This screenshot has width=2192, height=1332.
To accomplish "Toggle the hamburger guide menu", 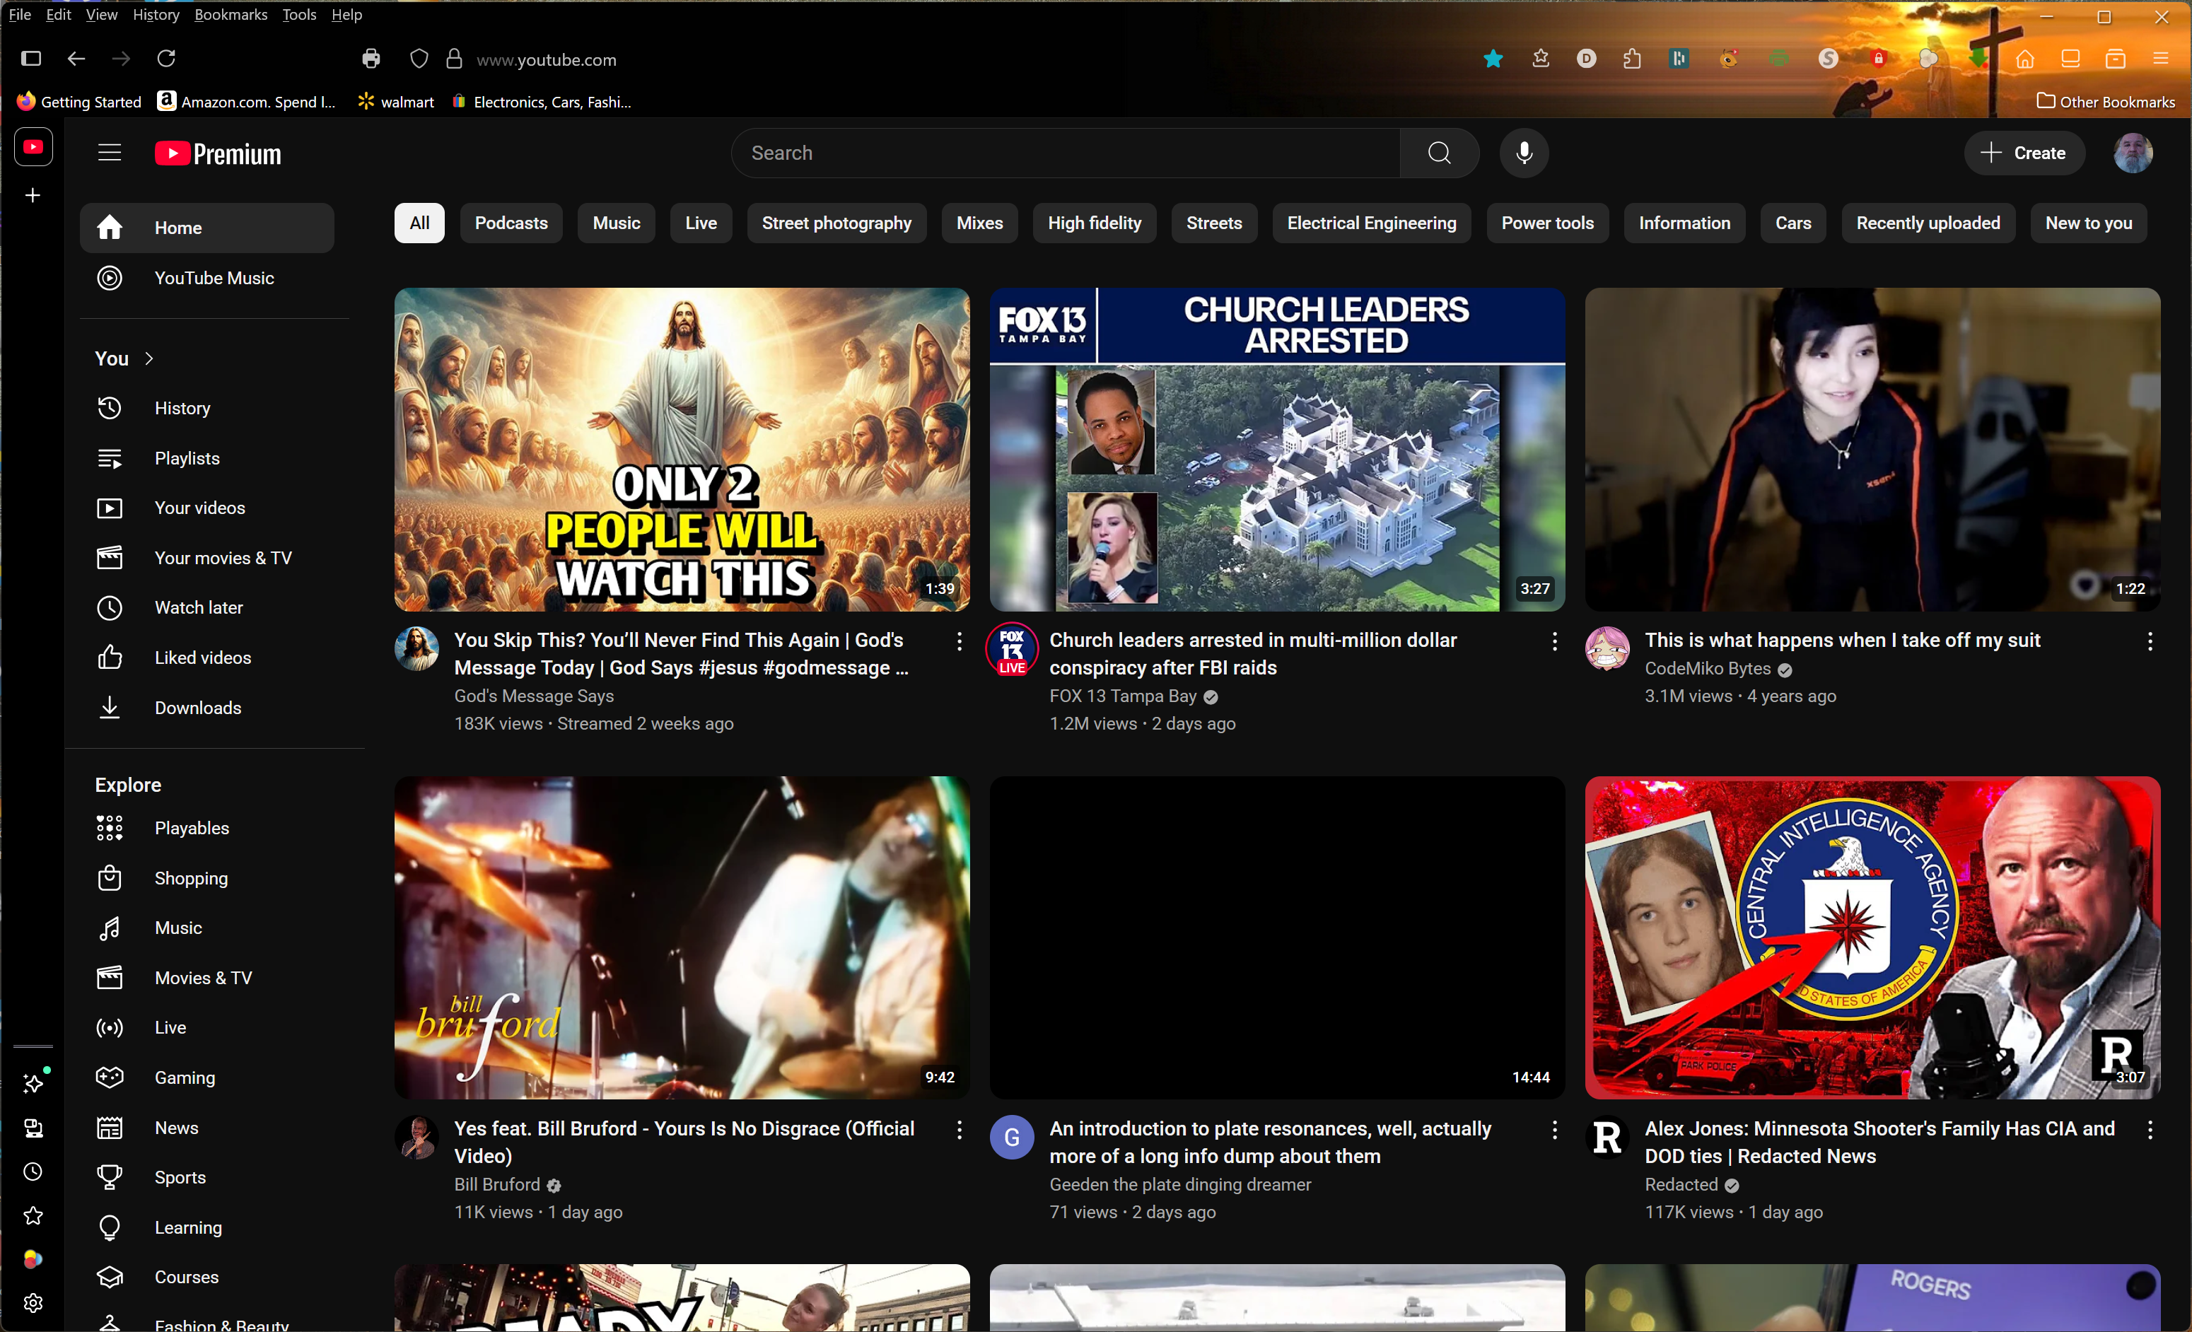I will coord(110,153).
